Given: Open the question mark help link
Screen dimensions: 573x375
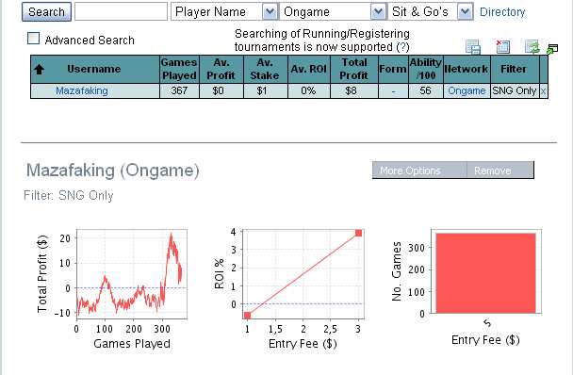Looking at the screenshot, I should click(x=402, y=47).
